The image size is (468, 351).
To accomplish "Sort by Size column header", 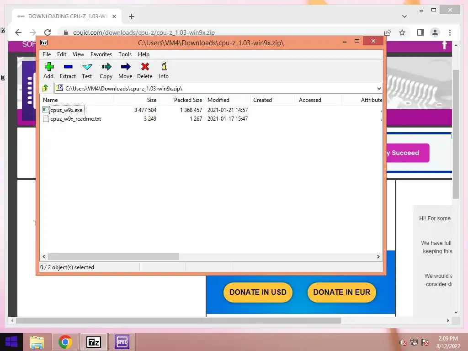I will tap(136, 100).
